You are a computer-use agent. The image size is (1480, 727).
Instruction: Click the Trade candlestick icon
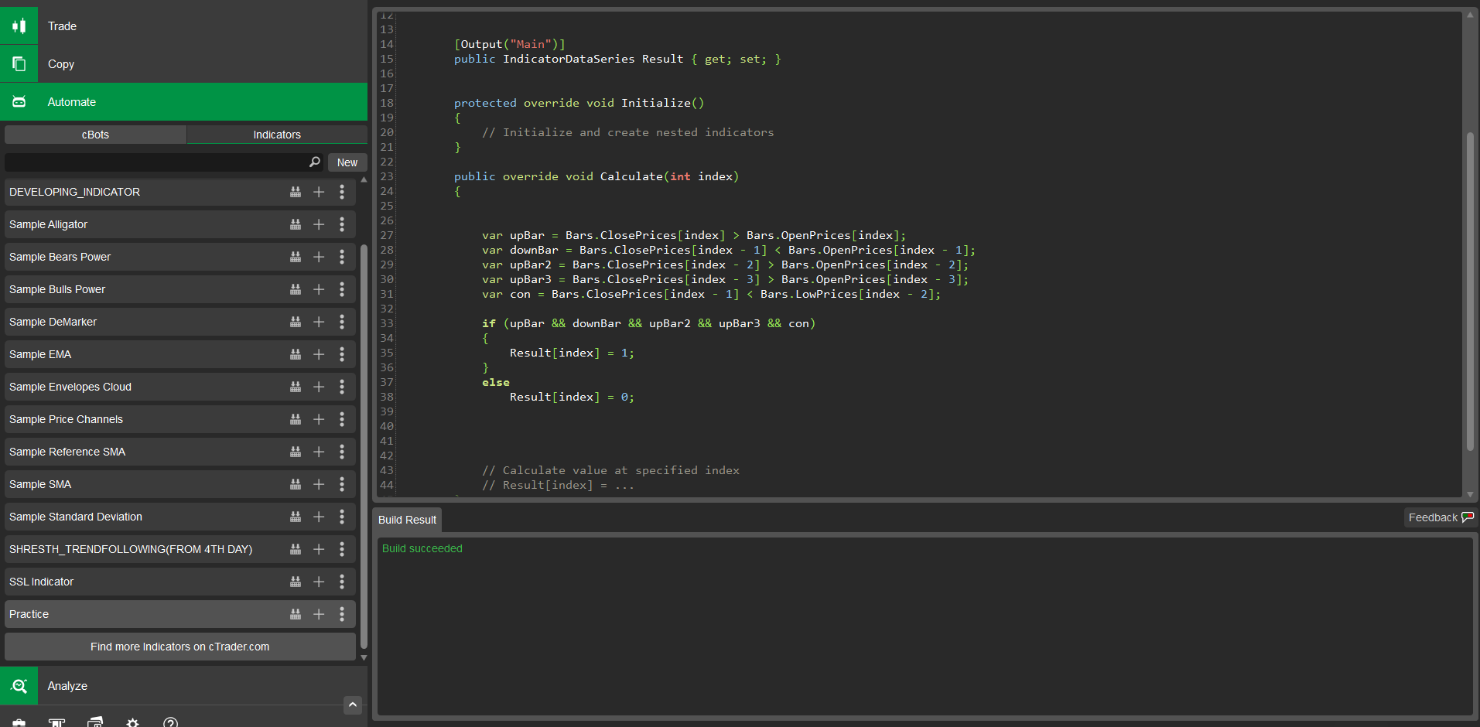click(19, 26)
